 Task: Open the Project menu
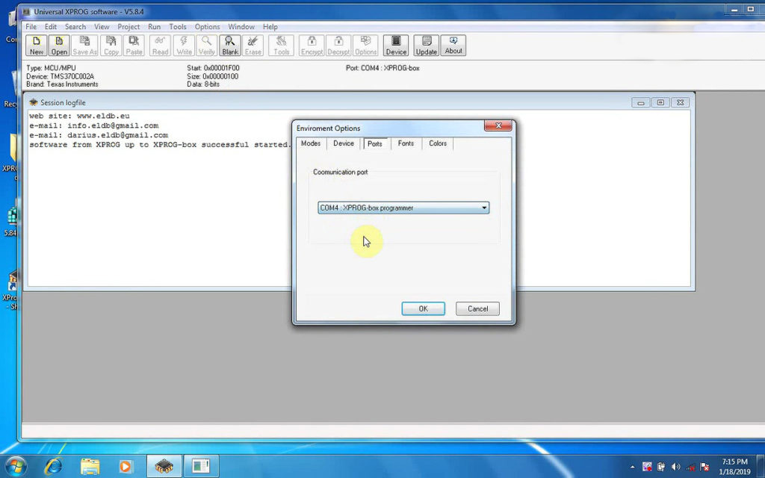coord(128,27)
